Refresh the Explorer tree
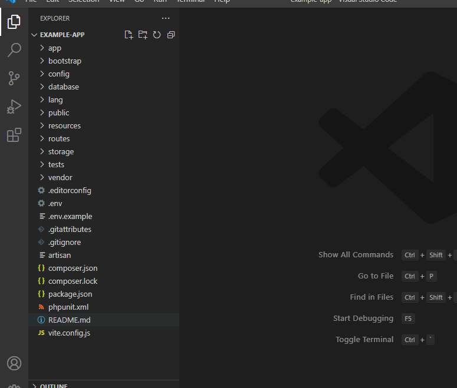This screenshot has width=457, height=388. (157, 35)
